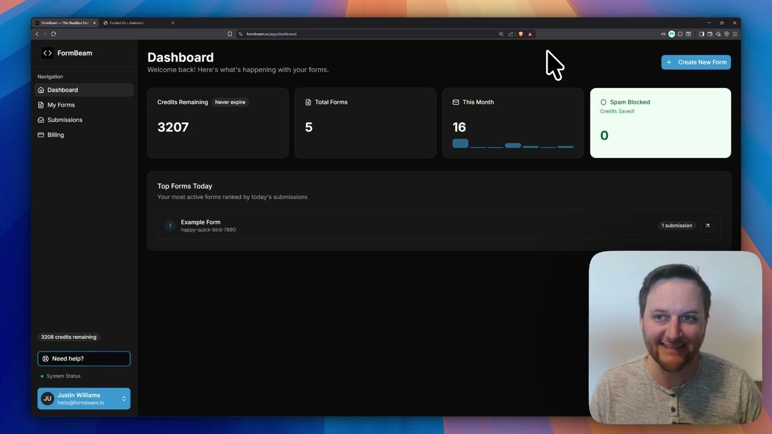Click the 1 submission badge
The height and width of the screenshot is (434, 772).
pyautogui.click(x=677, y=225)
